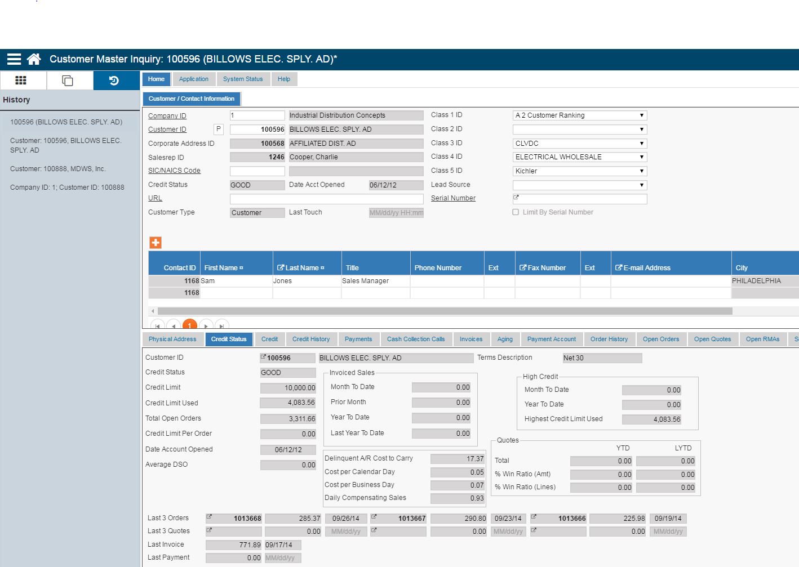Image resolution: width=799 pixels, height=567 pixels.
Task: Enable Limit By Serial Number checkbox
Action: click(516, 212)
